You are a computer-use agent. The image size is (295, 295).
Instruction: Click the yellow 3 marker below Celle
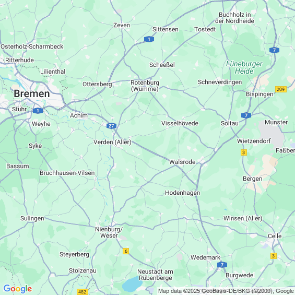274,256
